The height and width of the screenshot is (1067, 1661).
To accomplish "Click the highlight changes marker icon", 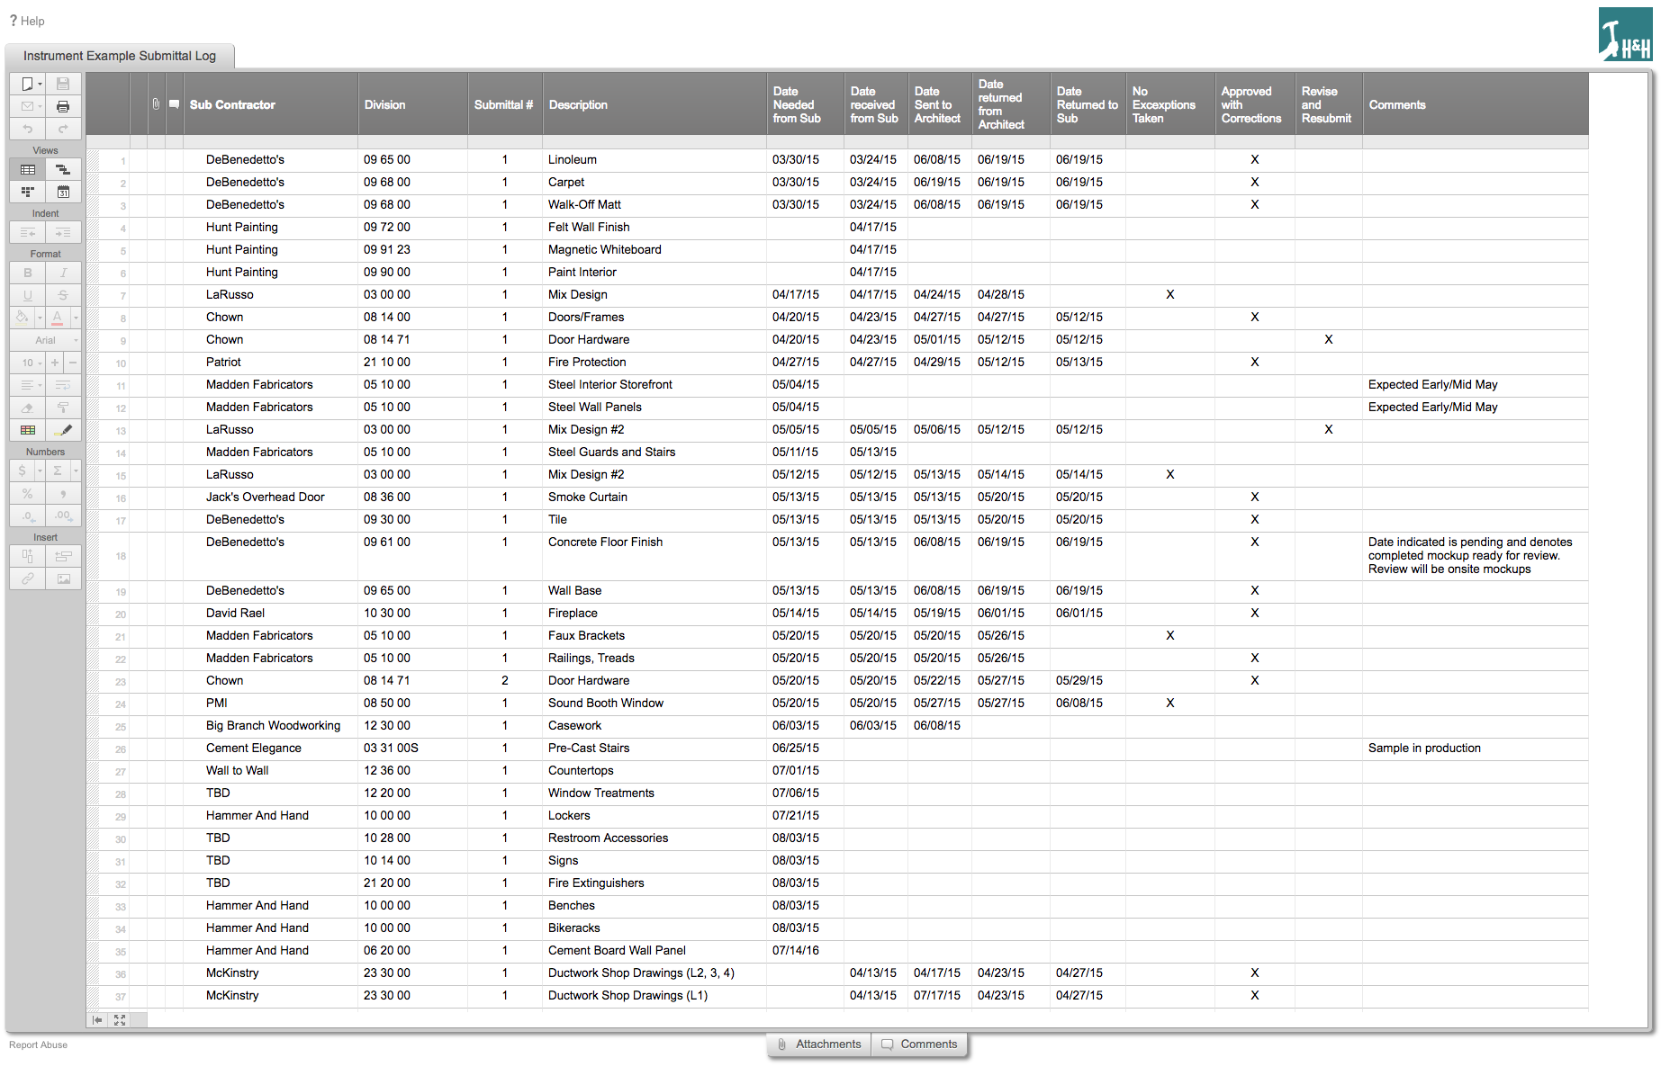I will point(63,430).
